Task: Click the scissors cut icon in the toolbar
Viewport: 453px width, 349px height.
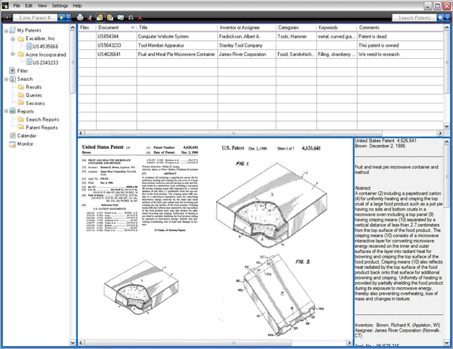Action: pyautogui.click(x=90, y=17)
